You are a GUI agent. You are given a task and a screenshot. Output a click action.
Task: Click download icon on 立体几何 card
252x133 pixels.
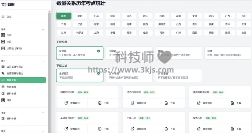(232, 129)
